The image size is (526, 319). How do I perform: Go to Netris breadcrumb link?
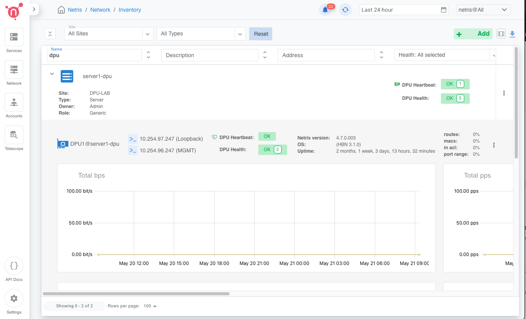click(x=75, y=10)
